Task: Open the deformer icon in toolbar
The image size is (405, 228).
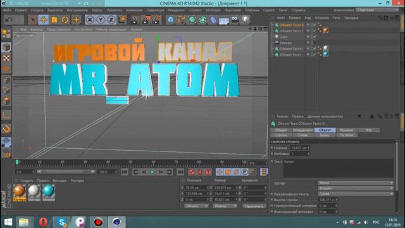Action: (213, 20)
